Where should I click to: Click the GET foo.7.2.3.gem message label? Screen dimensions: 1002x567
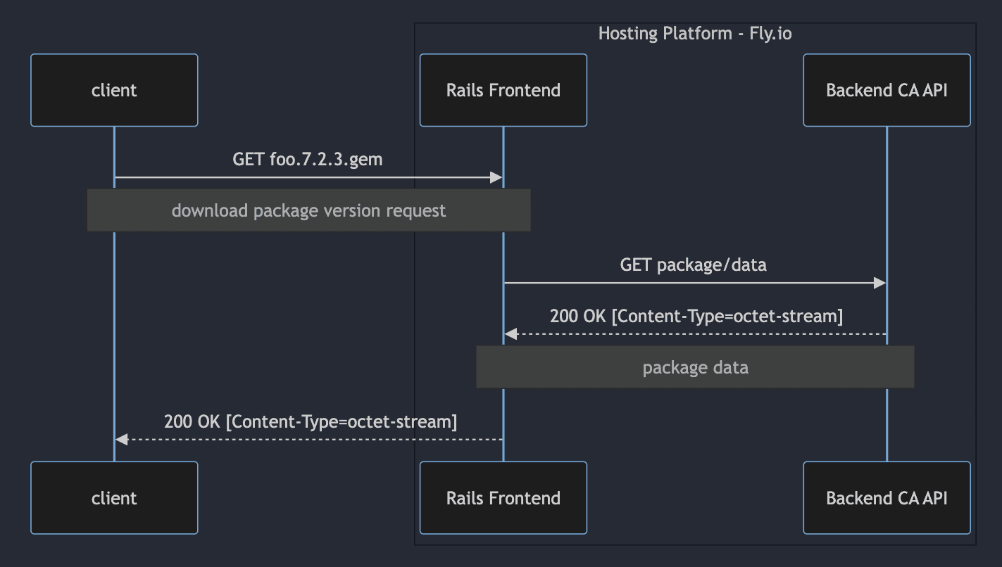pos(308,159)
